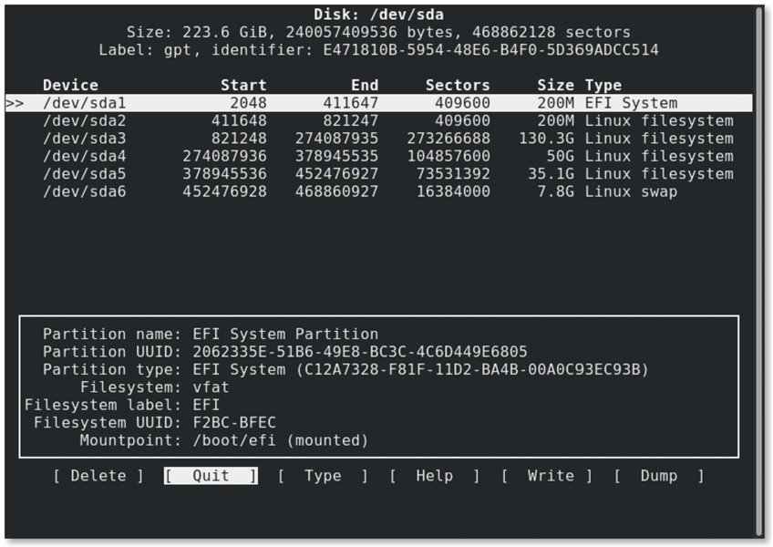This screenshot has height=547, width=773.
Task: Select the Type menu option
Action: (323, 476)
